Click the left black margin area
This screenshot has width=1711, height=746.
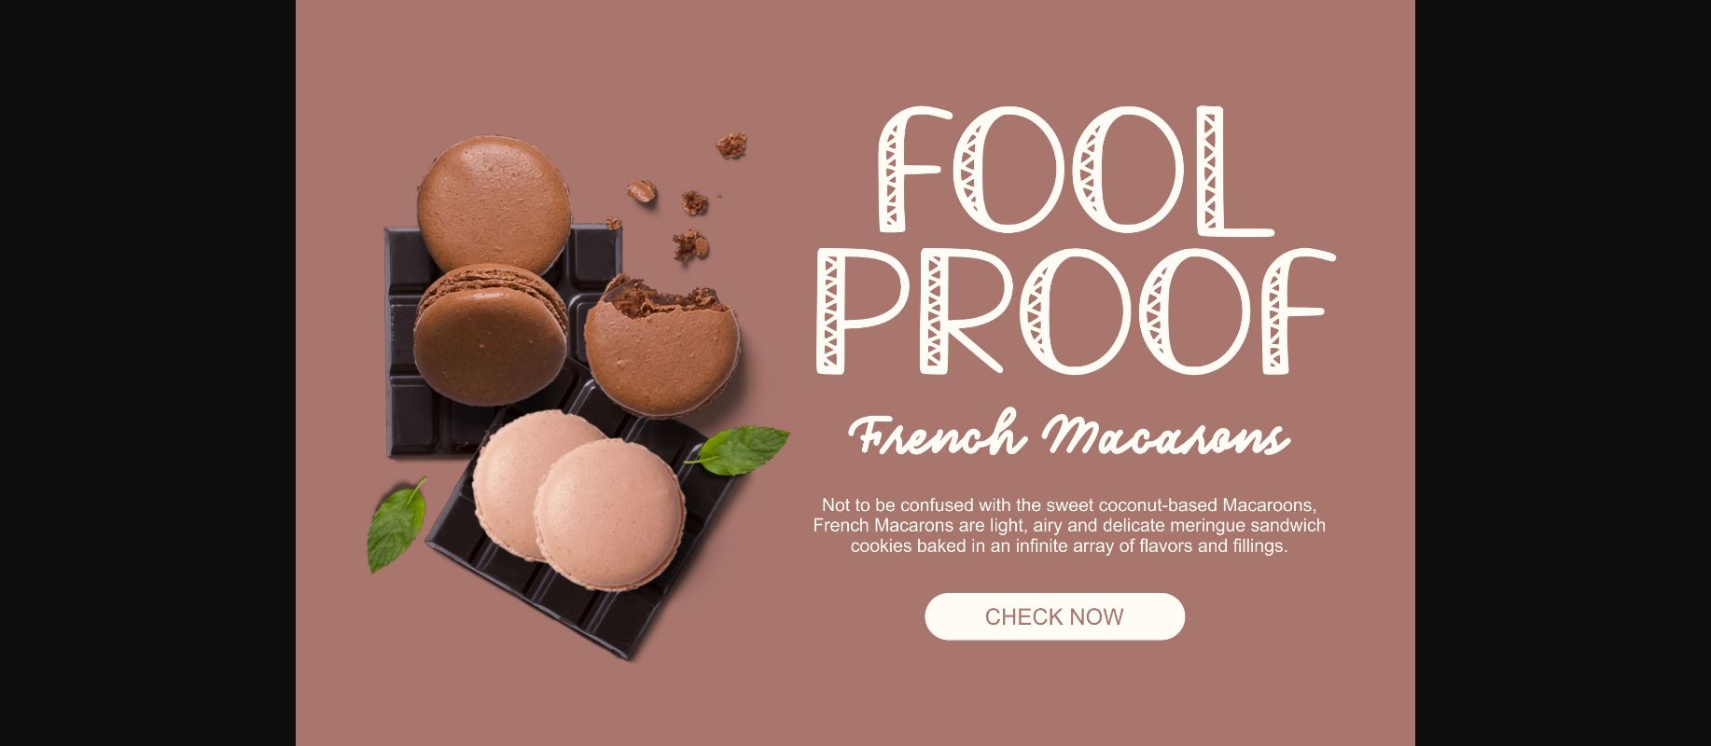[147, 373]
